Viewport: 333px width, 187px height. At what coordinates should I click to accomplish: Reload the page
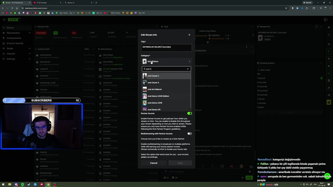click(12, 8)
